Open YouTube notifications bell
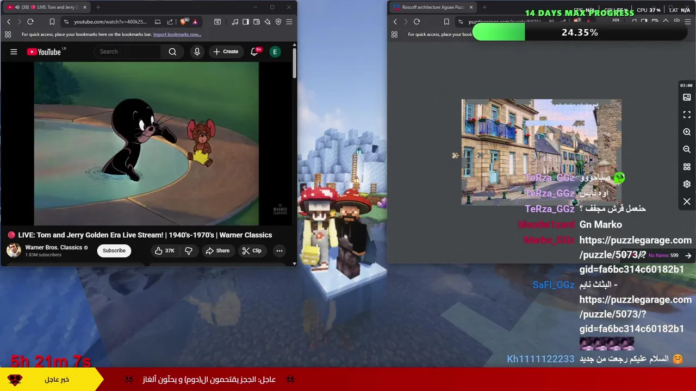Viewport: 696px width, 391px height. coord(254,52)
